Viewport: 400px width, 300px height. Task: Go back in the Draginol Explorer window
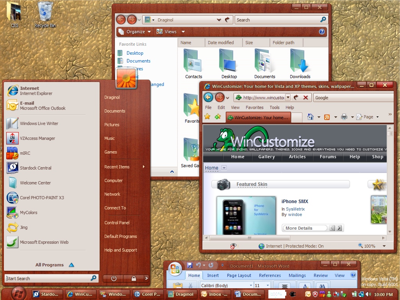coord(121,20)
